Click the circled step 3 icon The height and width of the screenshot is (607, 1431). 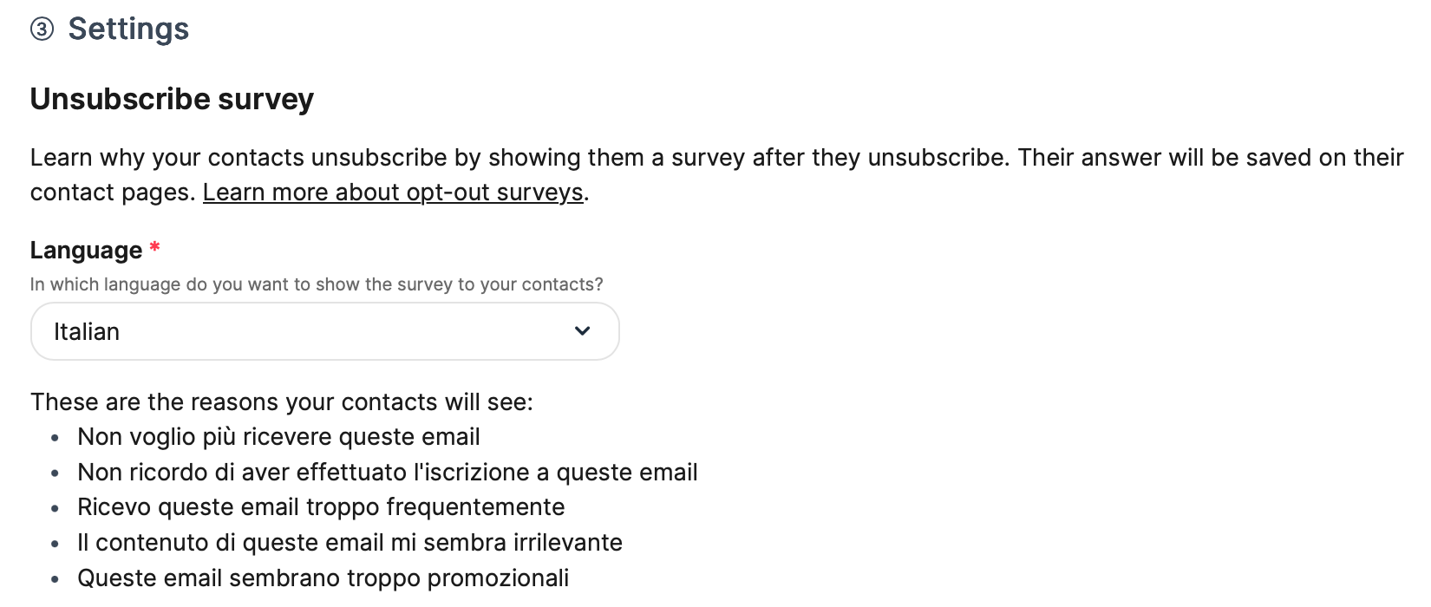pos(40,29)
